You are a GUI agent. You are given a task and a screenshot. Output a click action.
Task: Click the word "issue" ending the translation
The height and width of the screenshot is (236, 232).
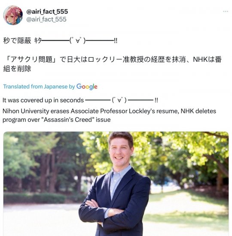tap(103, 120)
